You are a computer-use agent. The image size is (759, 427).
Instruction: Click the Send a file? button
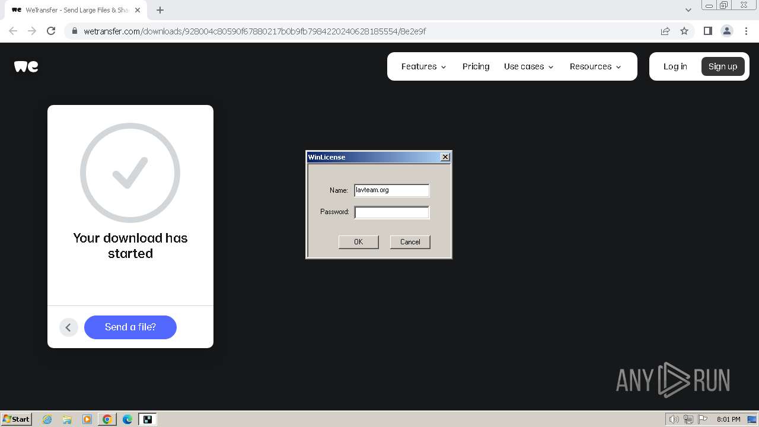coord(130,327)
